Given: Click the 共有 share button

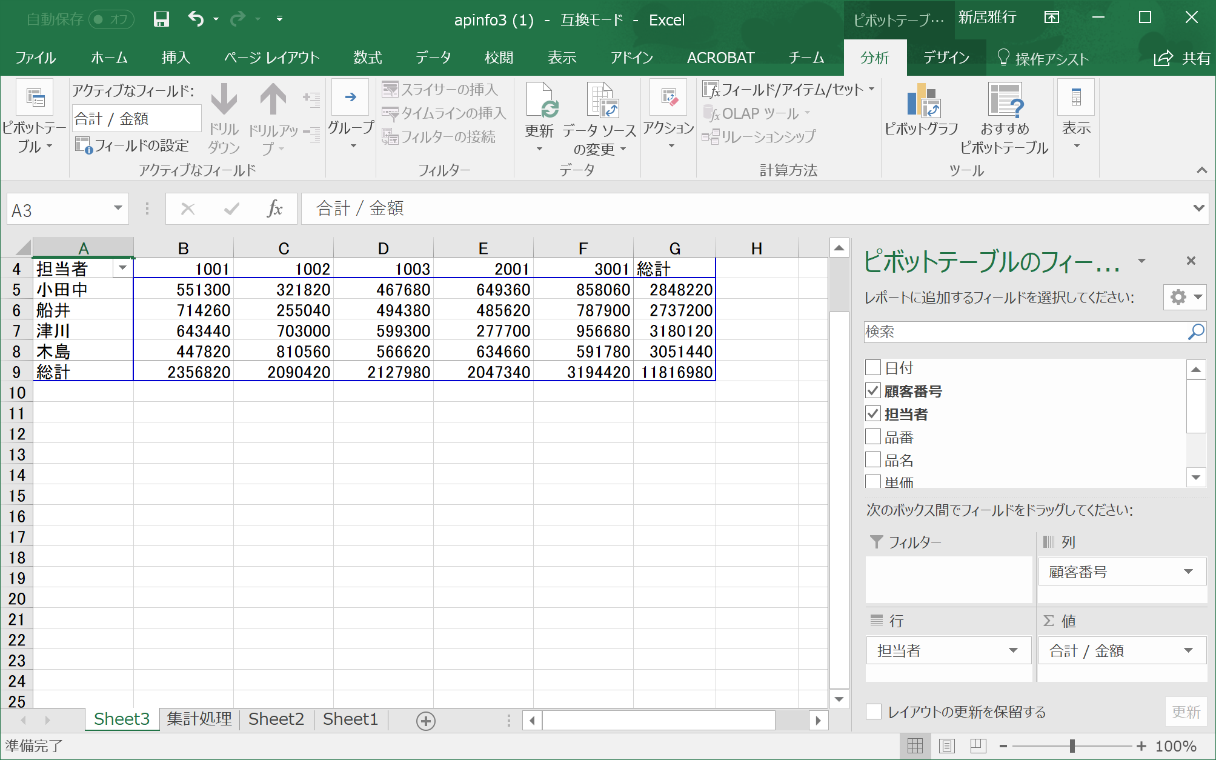Looking at the screenshot, I should coord(1183,58).
